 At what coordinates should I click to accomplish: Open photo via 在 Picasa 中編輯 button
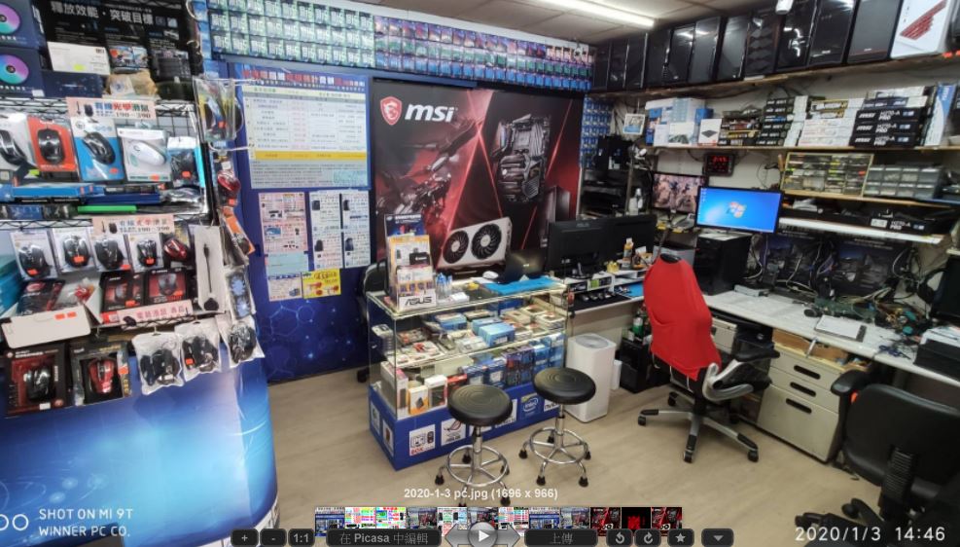coord(382,538)
